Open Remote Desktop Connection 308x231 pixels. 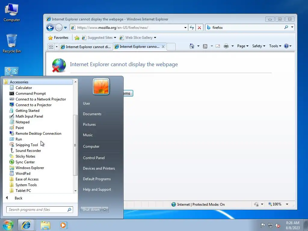pyautogui.click(x=38, y=133)
